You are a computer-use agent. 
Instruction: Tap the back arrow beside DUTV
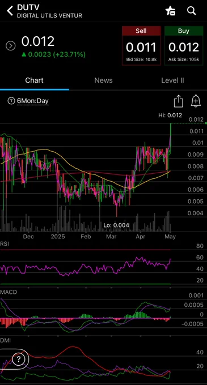click(10, 11)
